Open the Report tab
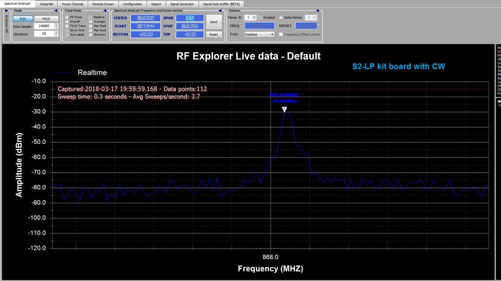 click(156, 4)
